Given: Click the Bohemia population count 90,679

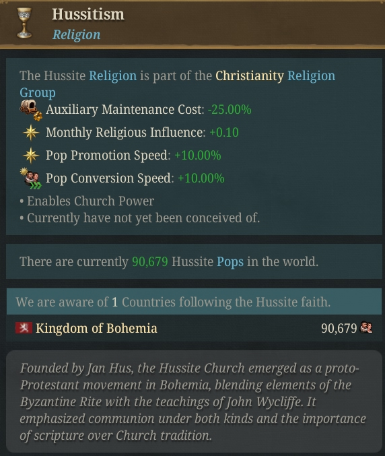Looking at the screenshot, I should [339, 328].
